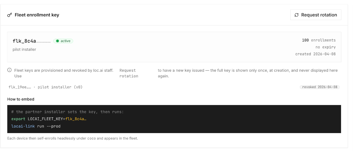
Task: Click the info circle icon before Fleet keys note
Action: (9, 70)
